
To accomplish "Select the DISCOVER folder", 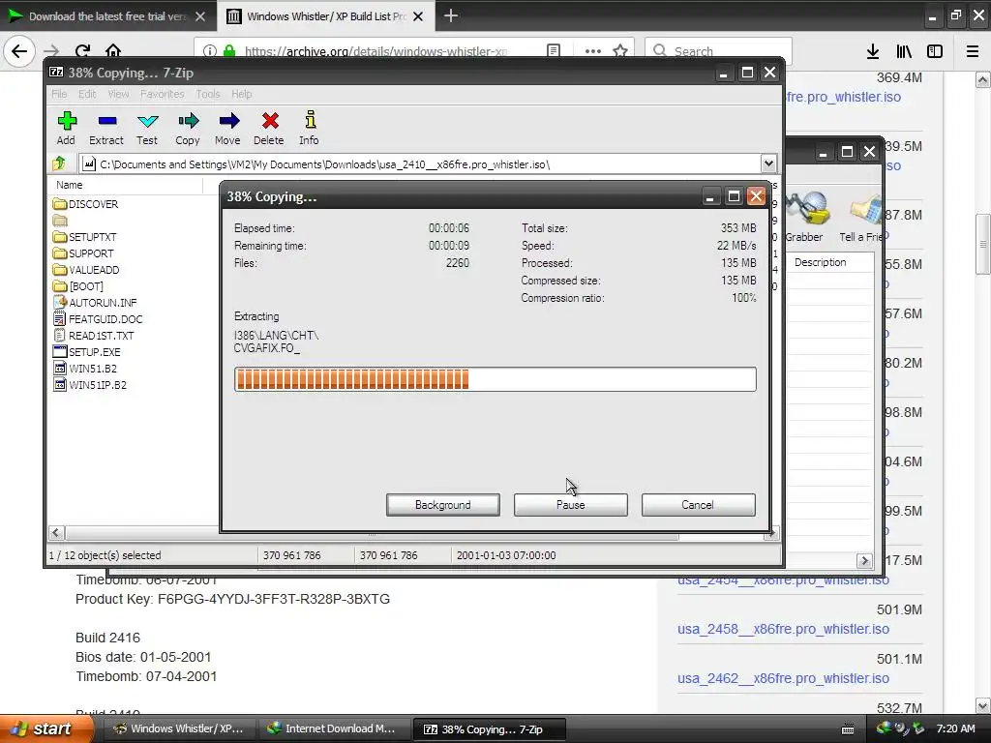I will (x=86, y=204).
